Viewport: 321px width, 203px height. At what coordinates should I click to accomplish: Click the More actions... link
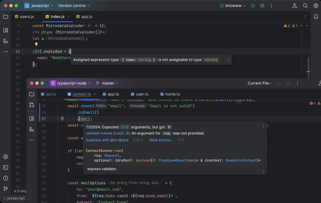[x=161, y=140]
